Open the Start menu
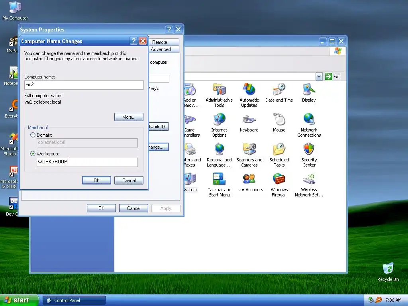Image resolution: width=408 pixels, height=306 pixels. pos(19,300)
